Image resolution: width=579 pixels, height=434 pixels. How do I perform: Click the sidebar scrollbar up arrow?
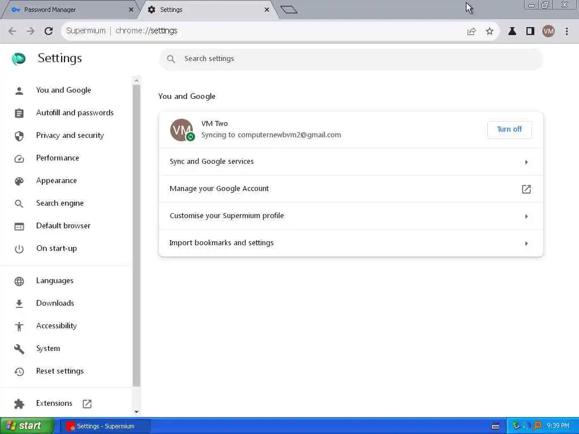pyautogui.click(x=136, y=80)
